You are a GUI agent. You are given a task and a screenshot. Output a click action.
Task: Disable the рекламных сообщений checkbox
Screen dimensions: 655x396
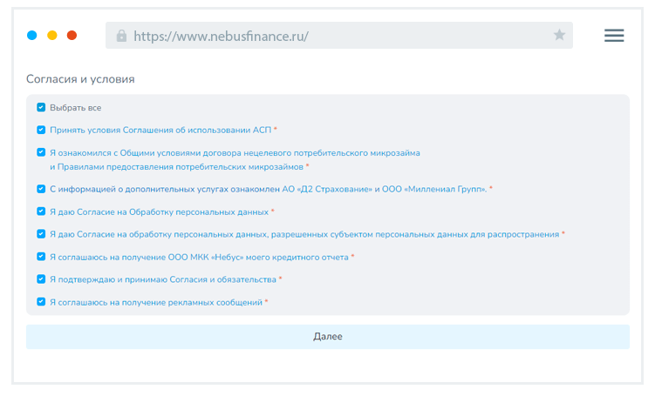41,302
